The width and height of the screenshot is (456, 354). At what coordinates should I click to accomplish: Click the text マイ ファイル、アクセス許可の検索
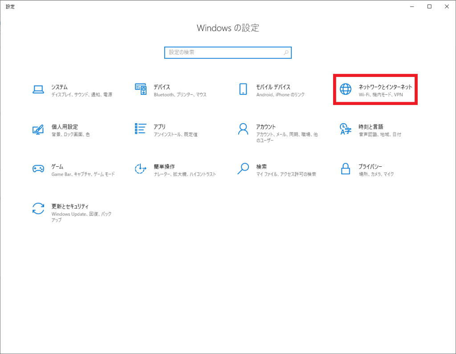tap(286, 174)
